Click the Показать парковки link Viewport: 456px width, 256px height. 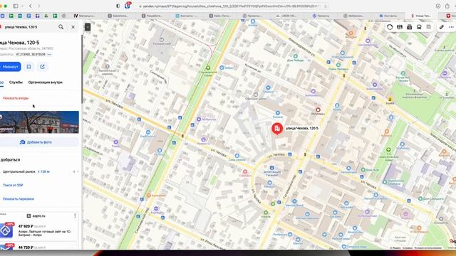point(19,199)
